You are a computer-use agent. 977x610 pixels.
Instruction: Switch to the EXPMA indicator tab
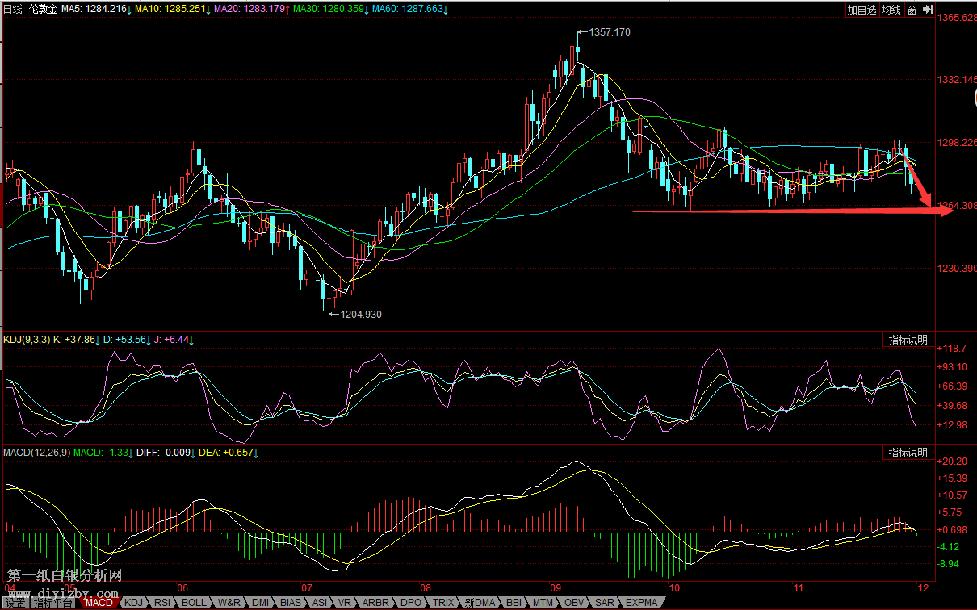642,603
